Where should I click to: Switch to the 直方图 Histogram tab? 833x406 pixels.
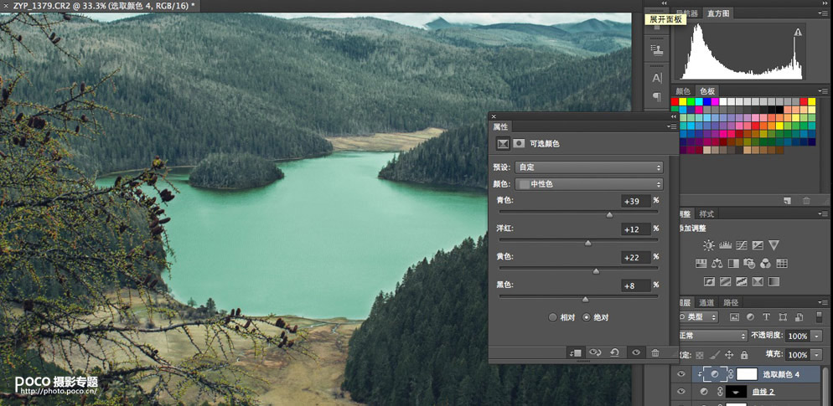coord(717,13)
